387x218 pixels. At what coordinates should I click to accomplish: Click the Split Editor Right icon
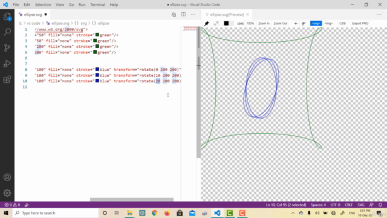tap(183, 15)
